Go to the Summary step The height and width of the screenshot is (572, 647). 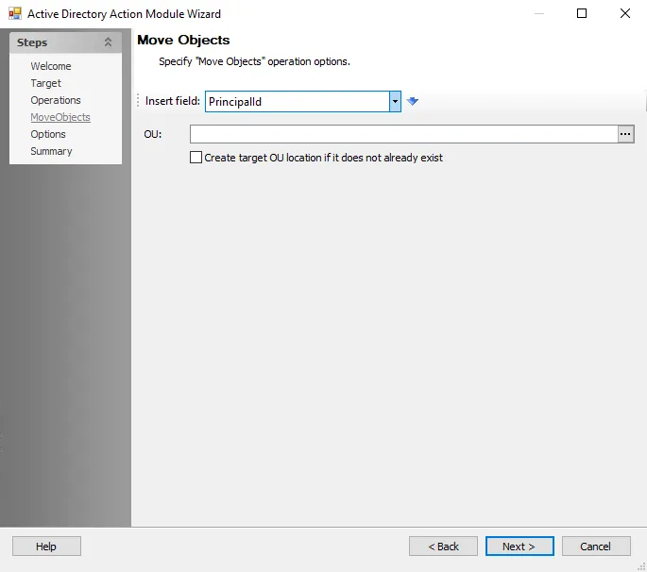tap(51, 151)
